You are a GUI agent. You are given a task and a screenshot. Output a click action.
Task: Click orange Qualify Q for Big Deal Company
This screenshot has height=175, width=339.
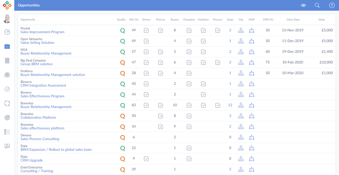pos(123,62)
